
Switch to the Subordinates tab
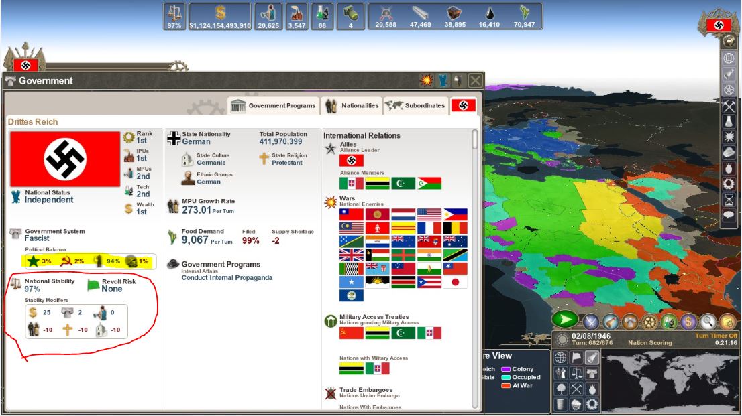(x=415, y=105)
